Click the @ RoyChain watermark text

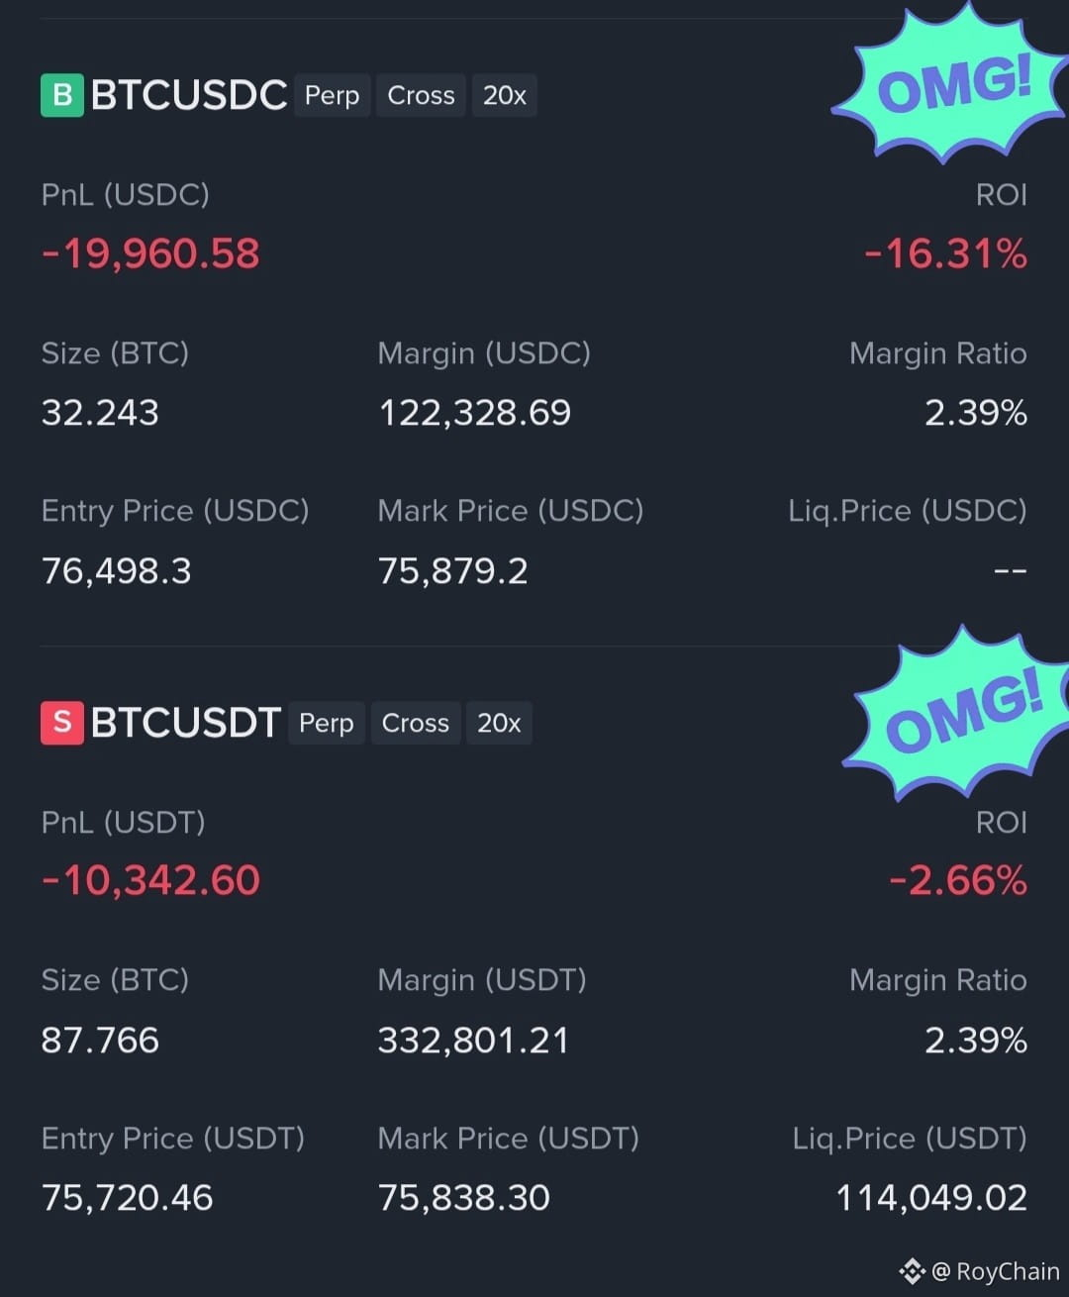coord(995,1271)
